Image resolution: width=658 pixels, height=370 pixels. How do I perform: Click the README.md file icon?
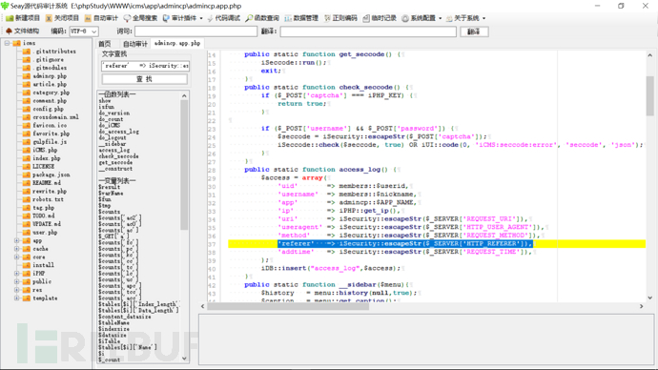tap(27, 183)
